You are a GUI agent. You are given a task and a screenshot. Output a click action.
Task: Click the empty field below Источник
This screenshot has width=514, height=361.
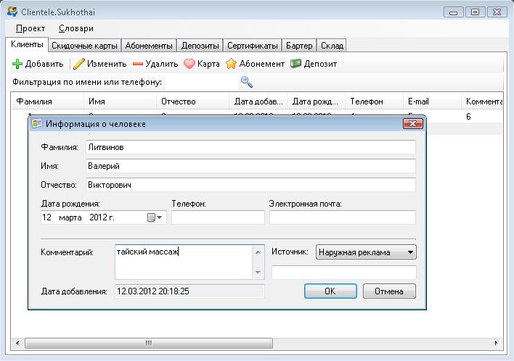click(344, 273)
